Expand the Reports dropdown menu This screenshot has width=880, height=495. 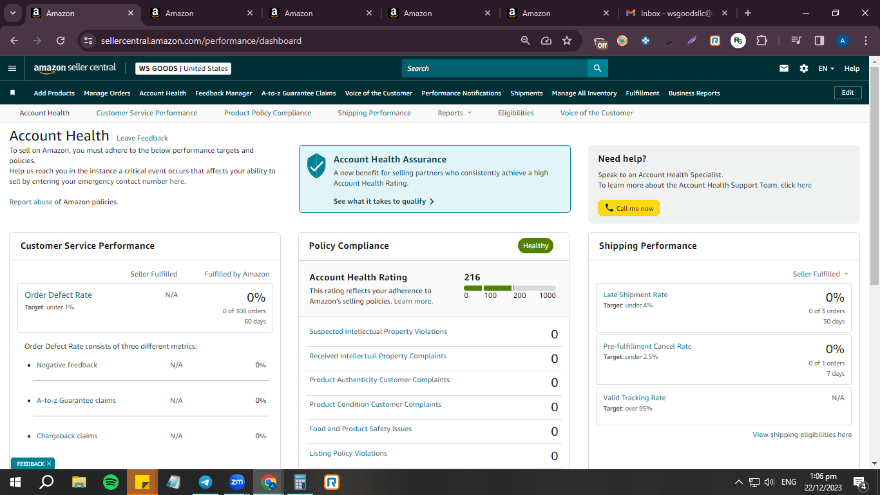pos(454,113)
